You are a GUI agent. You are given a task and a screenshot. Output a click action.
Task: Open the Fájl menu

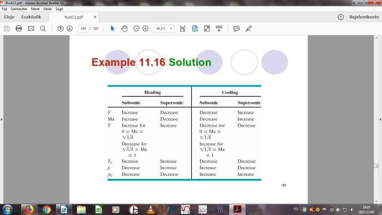[4, 9]
